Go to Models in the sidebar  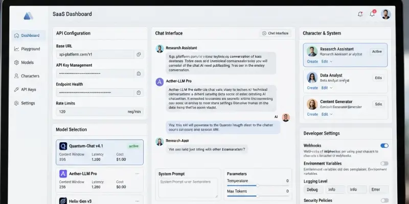click(29, 62)
